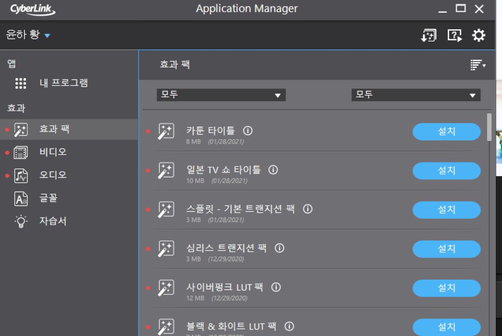502x336 pixels.
Task: Click the effect icon of 일본 TV 쇼 타이틀
Action: [x=166, y=170]
